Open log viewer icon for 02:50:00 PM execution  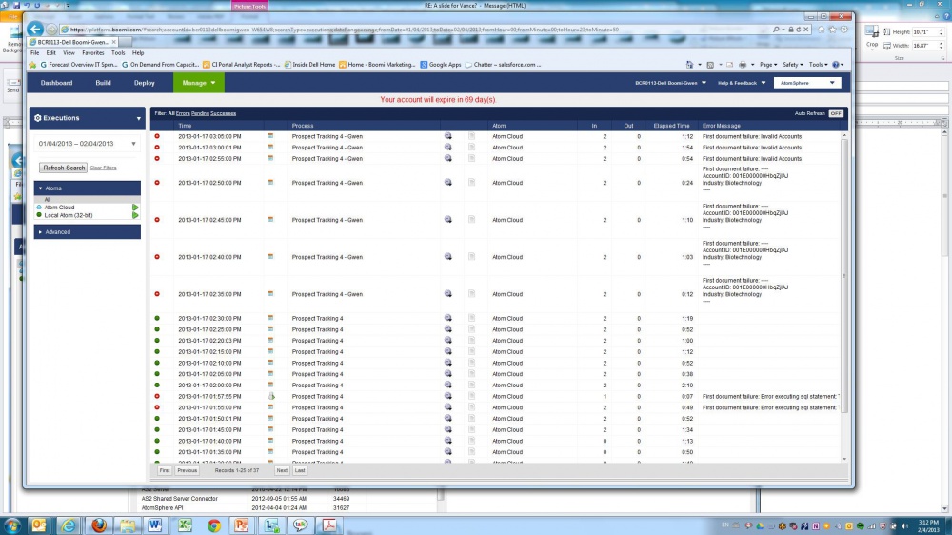coord(448,182)
